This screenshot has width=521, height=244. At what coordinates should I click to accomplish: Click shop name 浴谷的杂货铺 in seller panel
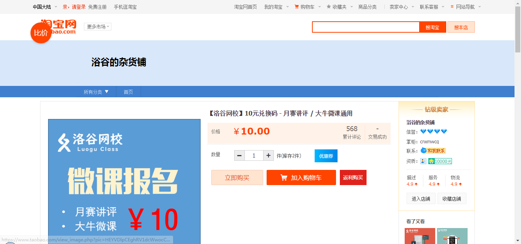[421, 122]
